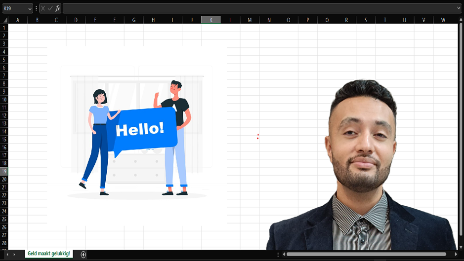Click the Cancel X icon in formula bar

click(x=43, y=8)
